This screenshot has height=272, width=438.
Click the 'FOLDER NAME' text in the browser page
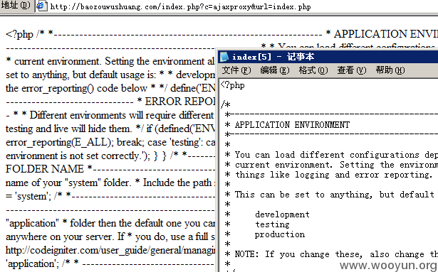pos(44,169)
